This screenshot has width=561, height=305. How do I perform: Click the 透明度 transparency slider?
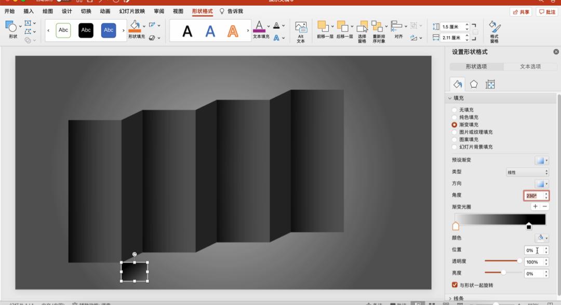click(x=502, y=261)
